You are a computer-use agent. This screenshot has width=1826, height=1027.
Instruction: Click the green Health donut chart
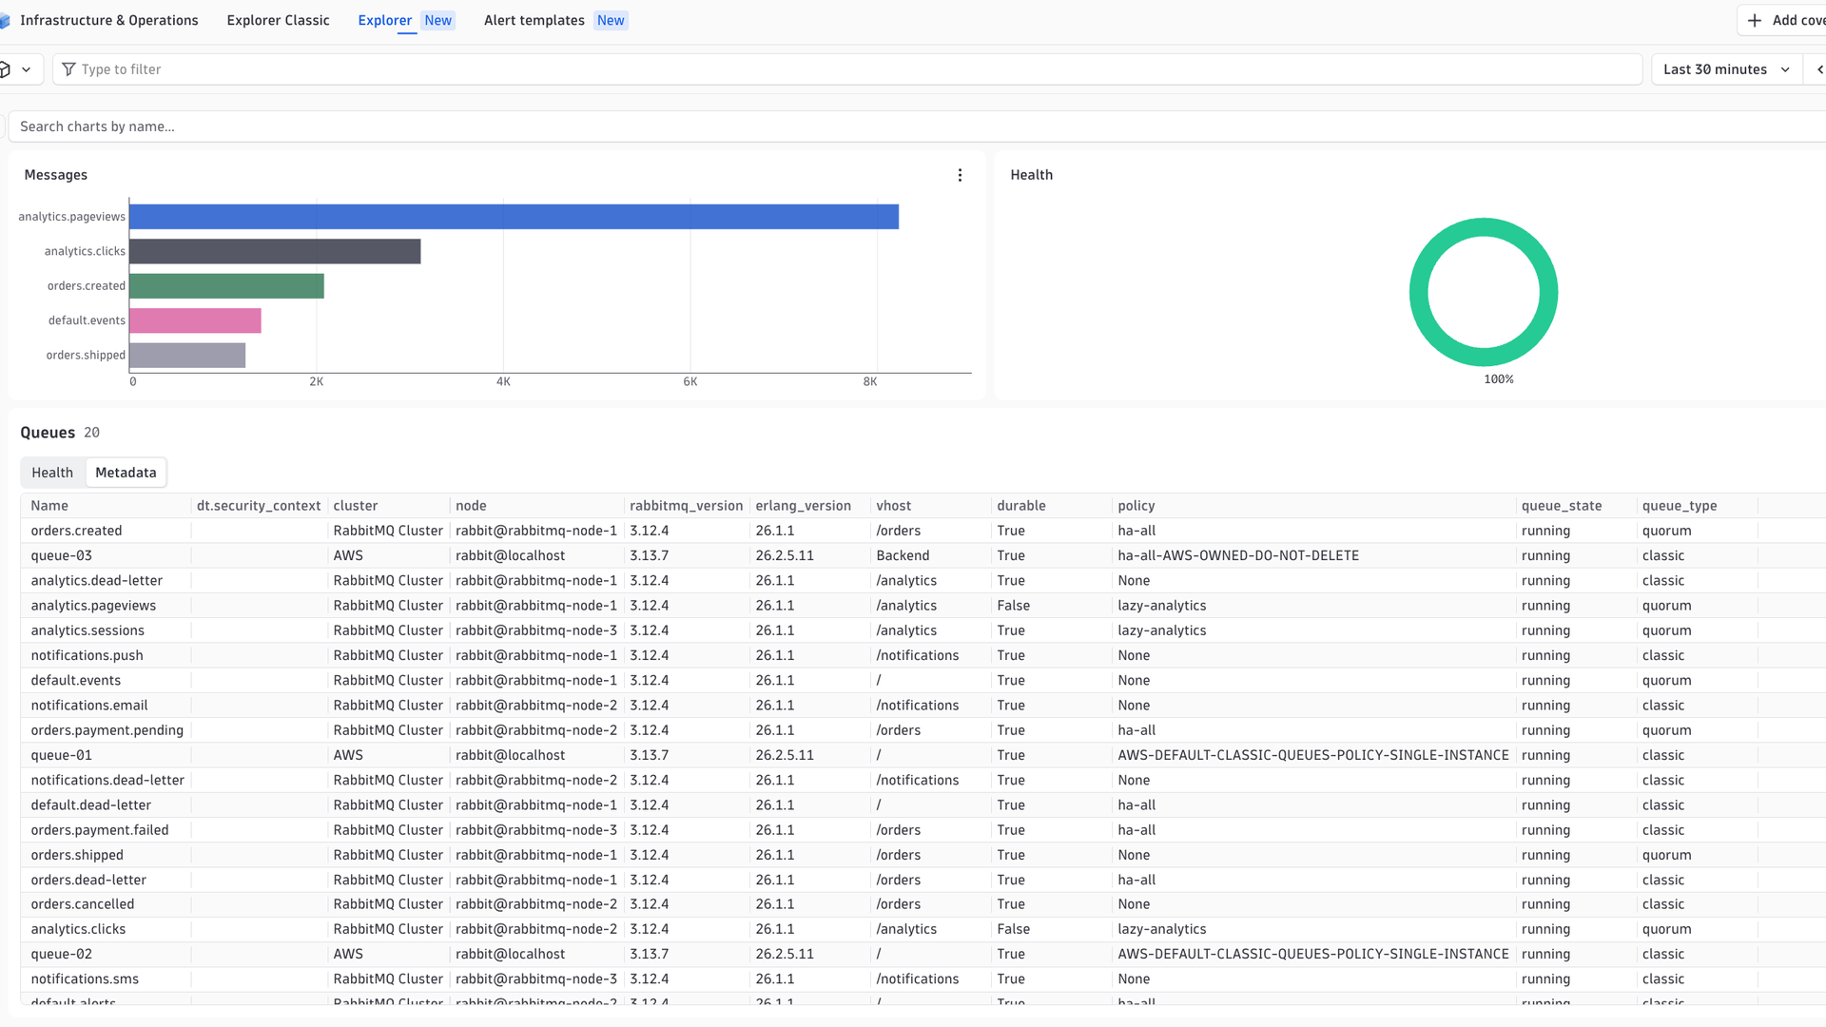click(1483, 292)
